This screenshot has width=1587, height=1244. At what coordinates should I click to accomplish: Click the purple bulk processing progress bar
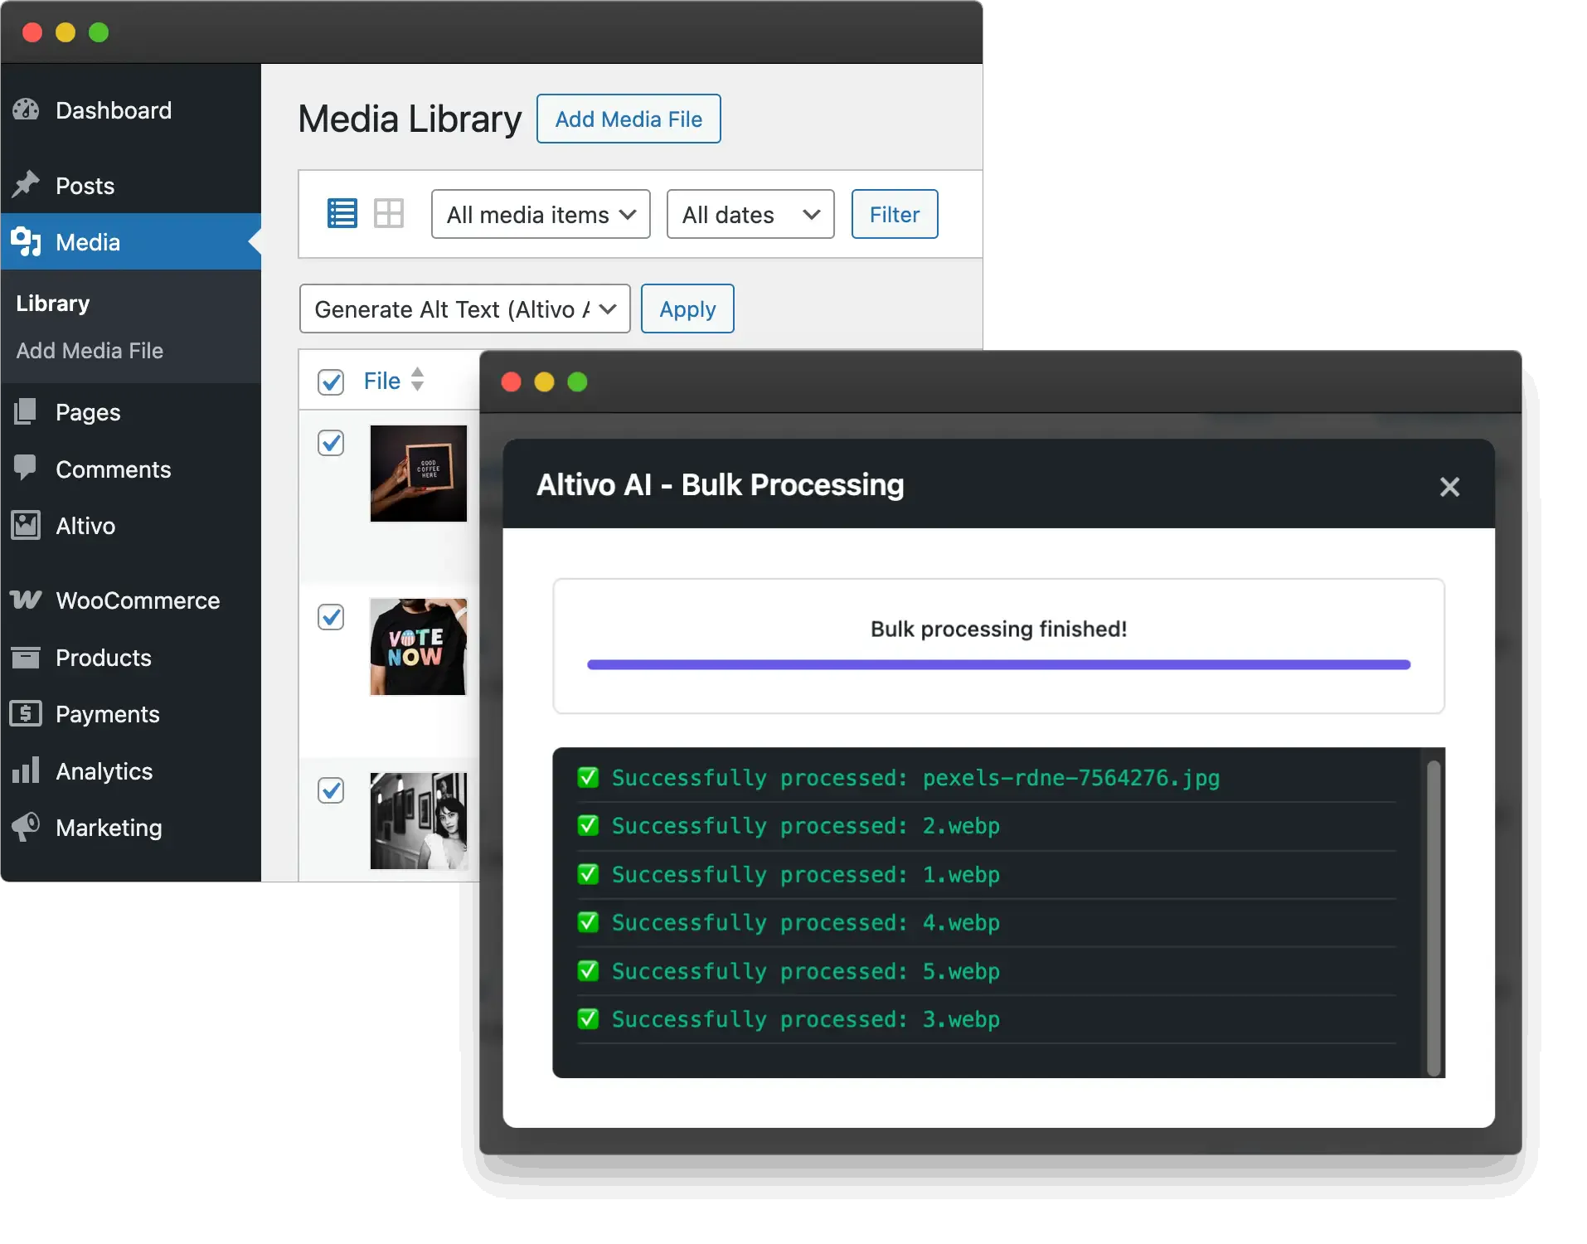pyautogui.click(x=998, y=664)
